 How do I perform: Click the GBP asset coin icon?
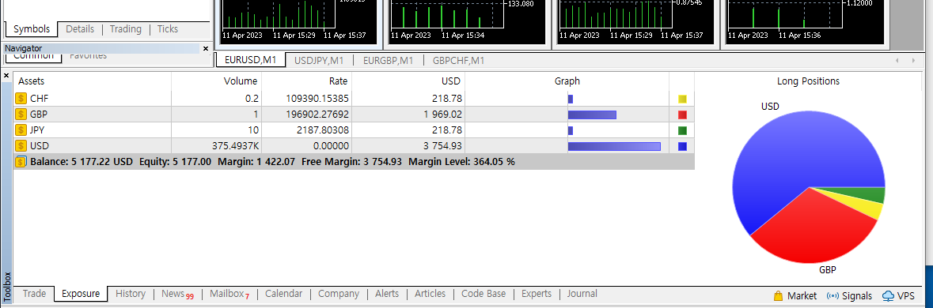tap(21, 115)
